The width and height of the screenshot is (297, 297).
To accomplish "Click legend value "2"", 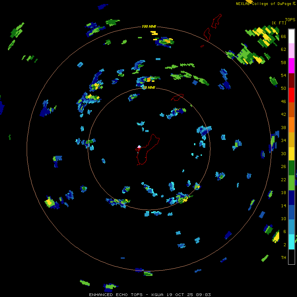I will click(x=285, y=245).
